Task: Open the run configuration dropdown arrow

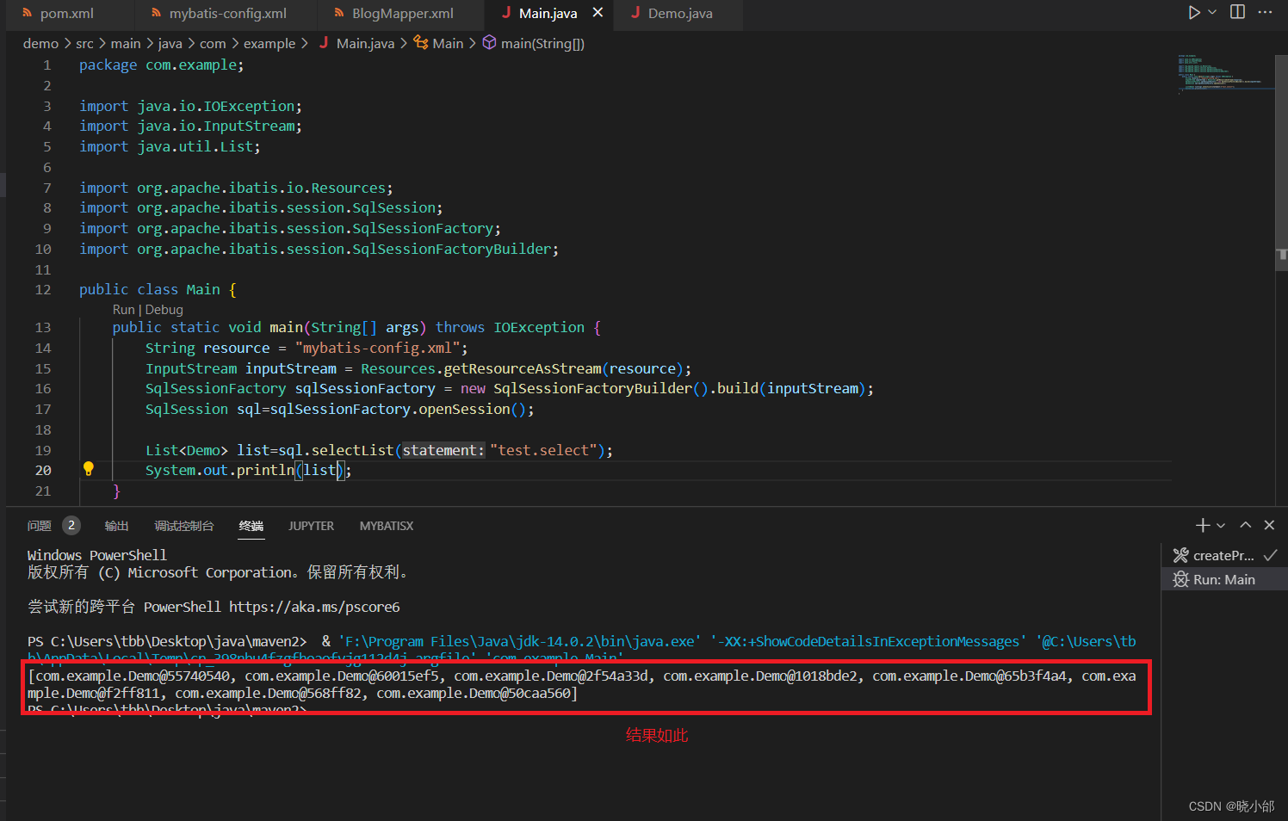Action: coord(1211,12)
